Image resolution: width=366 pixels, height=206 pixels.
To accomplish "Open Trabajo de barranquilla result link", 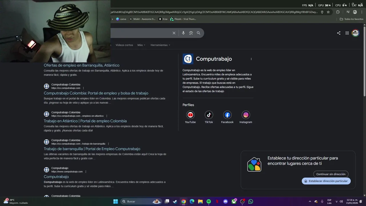I will point(92,149).
